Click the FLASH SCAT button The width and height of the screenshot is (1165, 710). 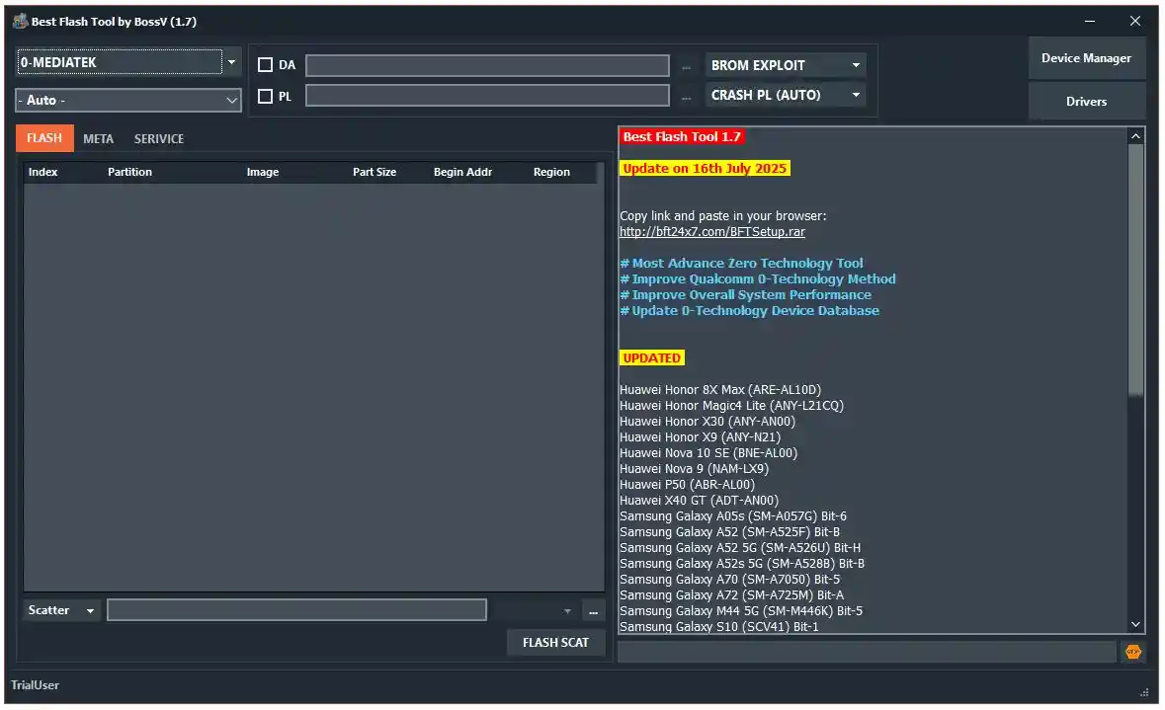click(x=555, y=643)
